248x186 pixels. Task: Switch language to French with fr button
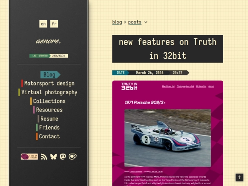[54, 24]
